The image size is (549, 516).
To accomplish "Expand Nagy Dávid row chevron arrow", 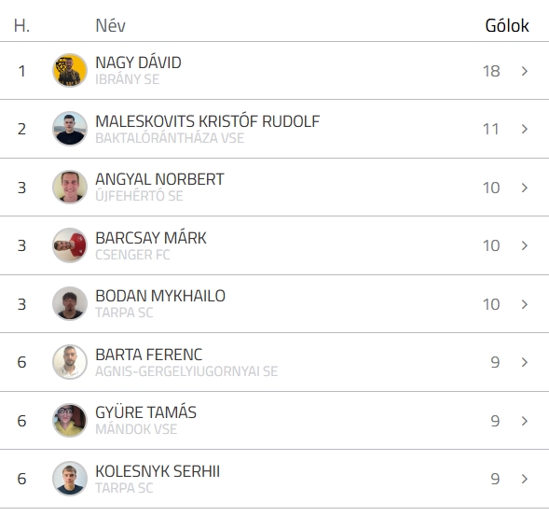I will [524, 71].
